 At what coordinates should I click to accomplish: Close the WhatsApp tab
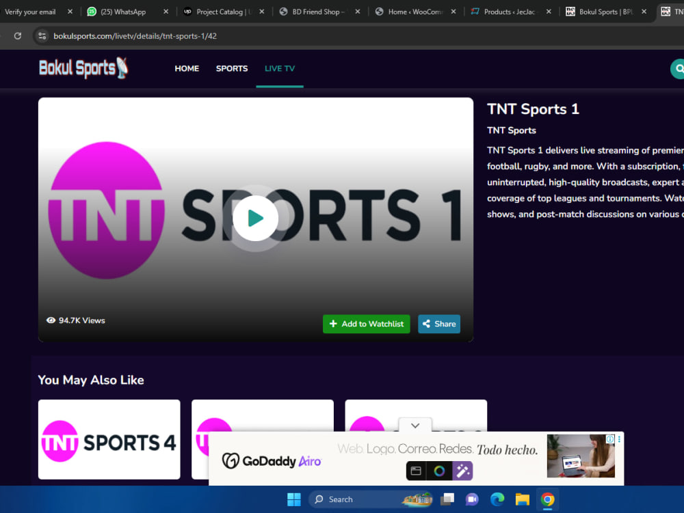pyautogui.click(x=166, y=12)
